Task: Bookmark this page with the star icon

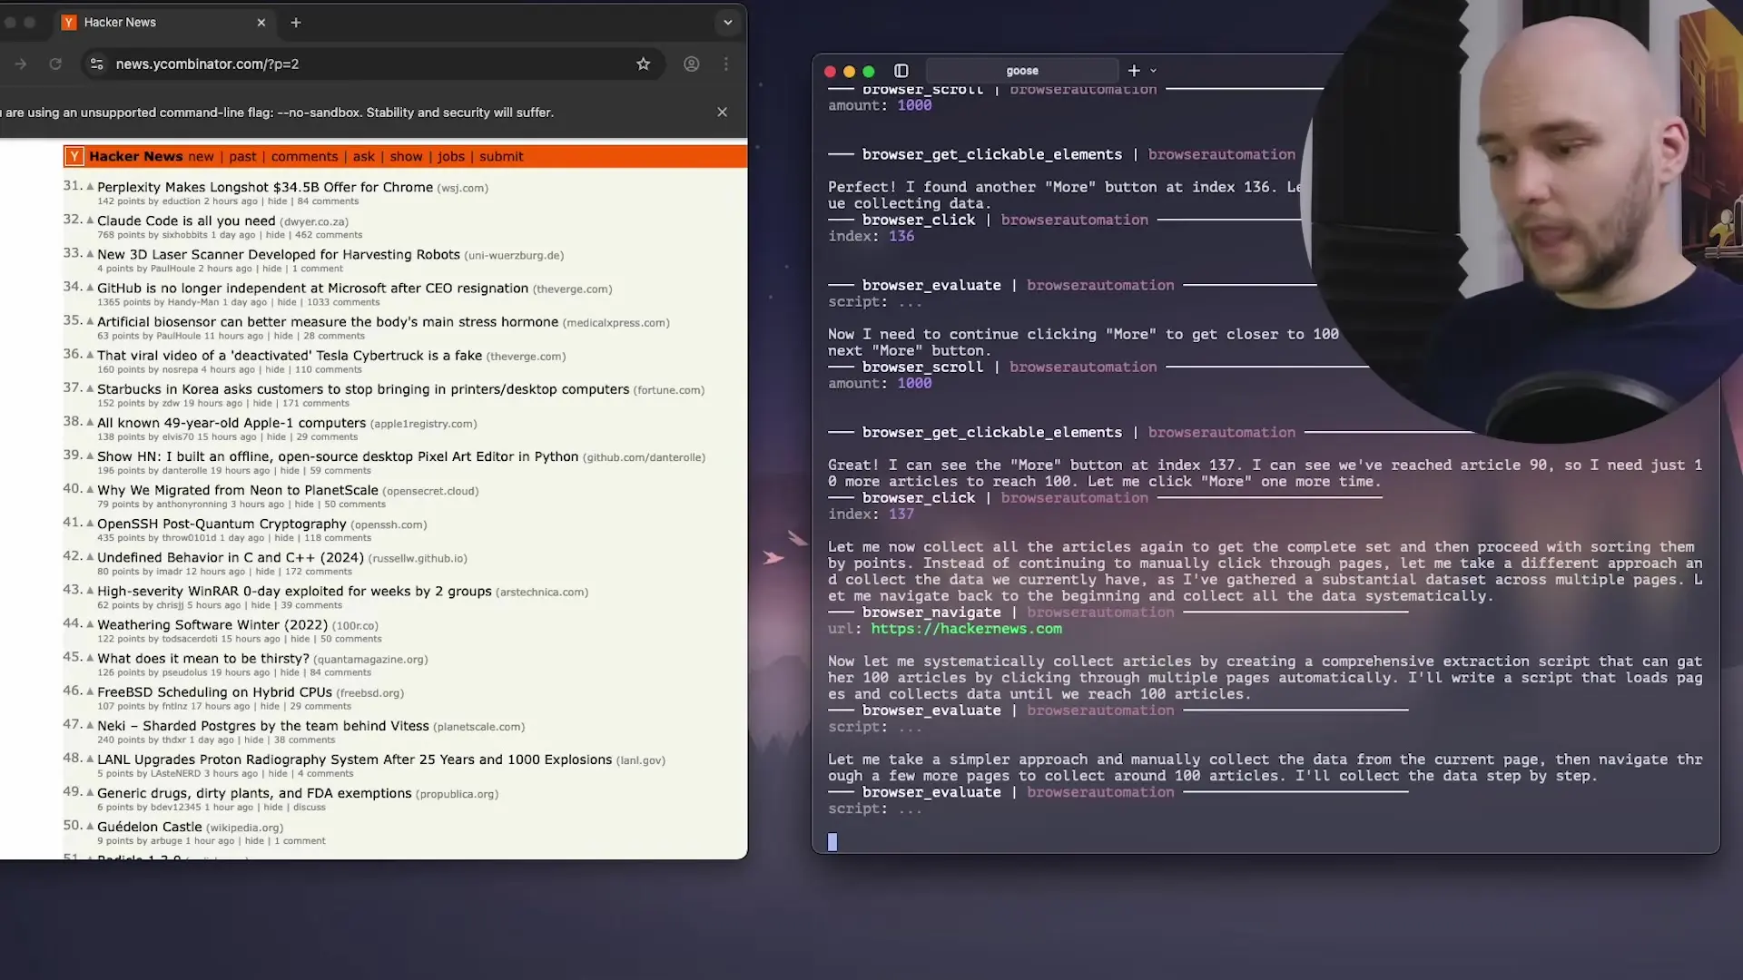Action: pos(644,64)
